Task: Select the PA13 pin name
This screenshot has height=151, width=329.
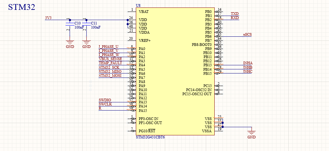Action: click(x=143, y=102)
